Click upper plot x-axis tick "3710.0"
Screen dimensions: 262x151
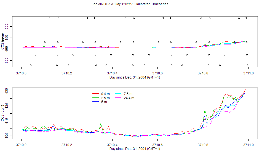click(21, 73)
